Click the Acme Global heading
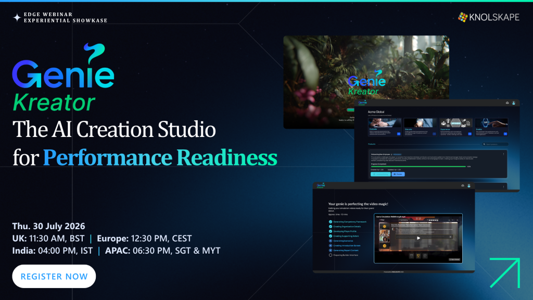Viewport: 533px width, 300px height. click(376, 112)
